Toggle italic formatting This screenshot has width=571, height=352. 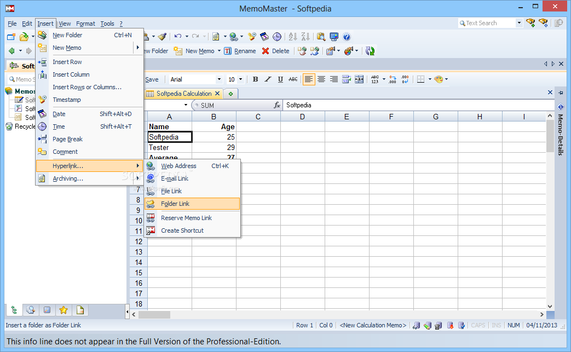click(x=268, y=79)
